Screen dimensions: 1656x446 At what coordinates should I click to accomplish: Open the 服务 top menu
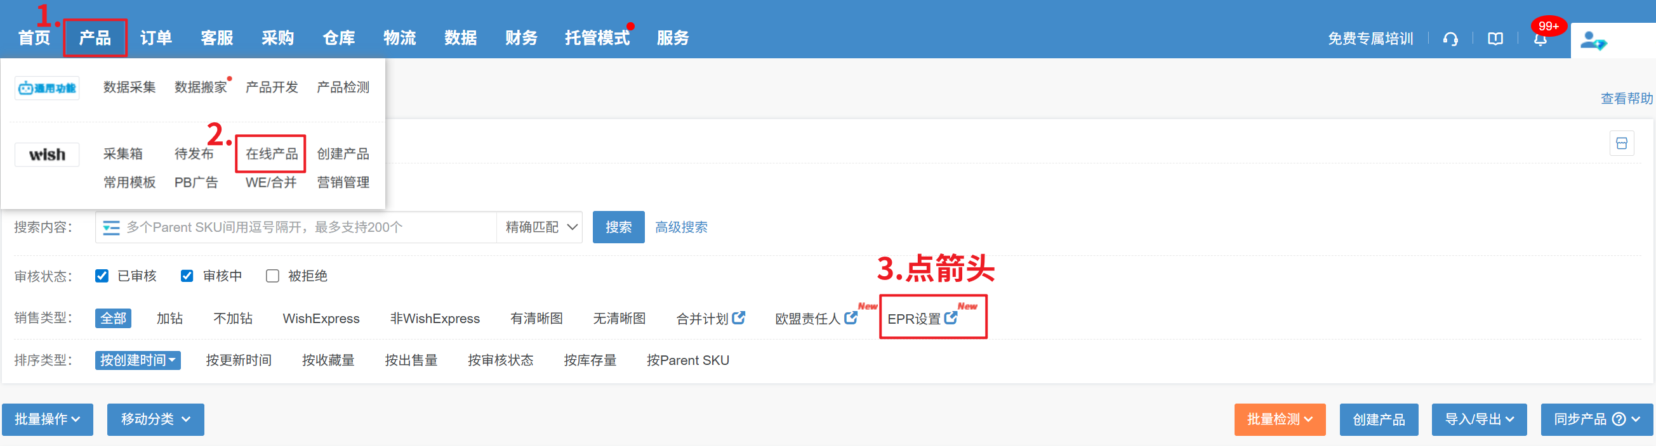[x=672, y=38]
